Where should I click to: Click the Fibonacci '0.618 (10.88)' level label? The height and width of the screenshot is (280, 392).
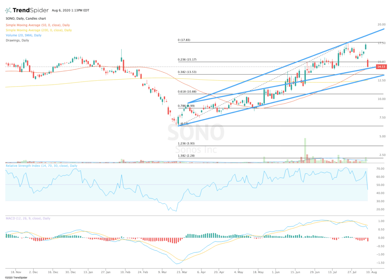click(187, 92)
